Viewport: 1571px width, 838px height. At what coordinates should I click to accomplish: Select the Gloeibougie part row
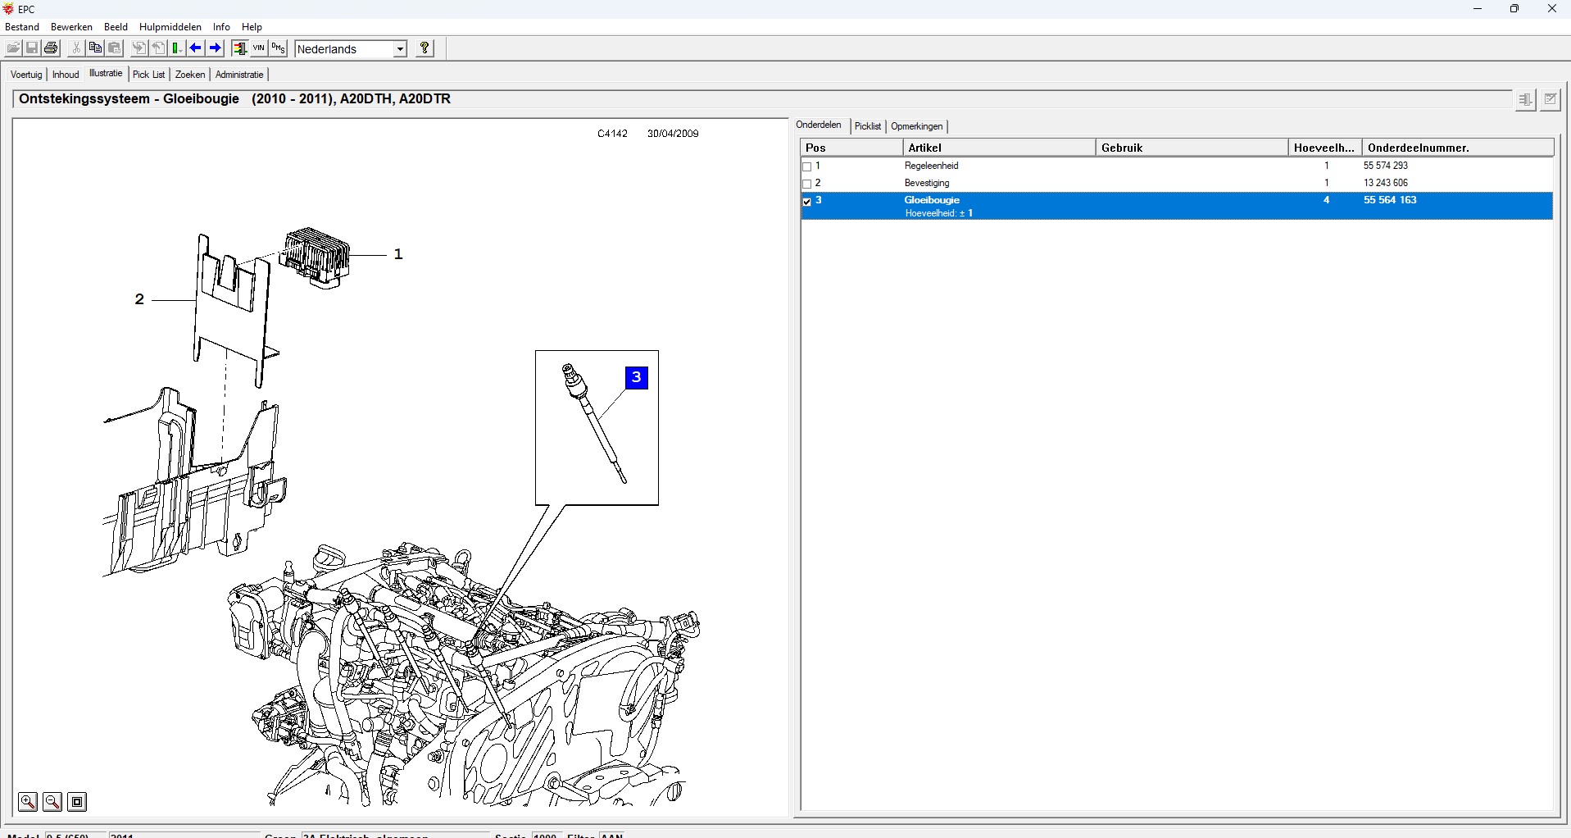click(x=1177, y=206)
